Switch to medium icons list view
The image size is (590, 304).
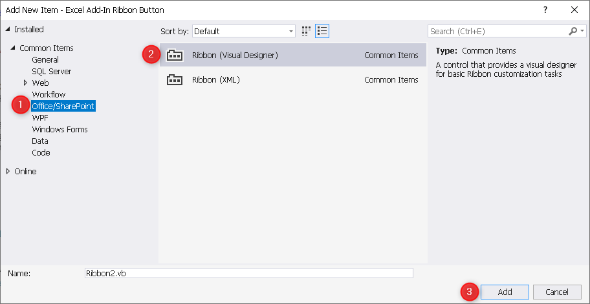(322, 31)
